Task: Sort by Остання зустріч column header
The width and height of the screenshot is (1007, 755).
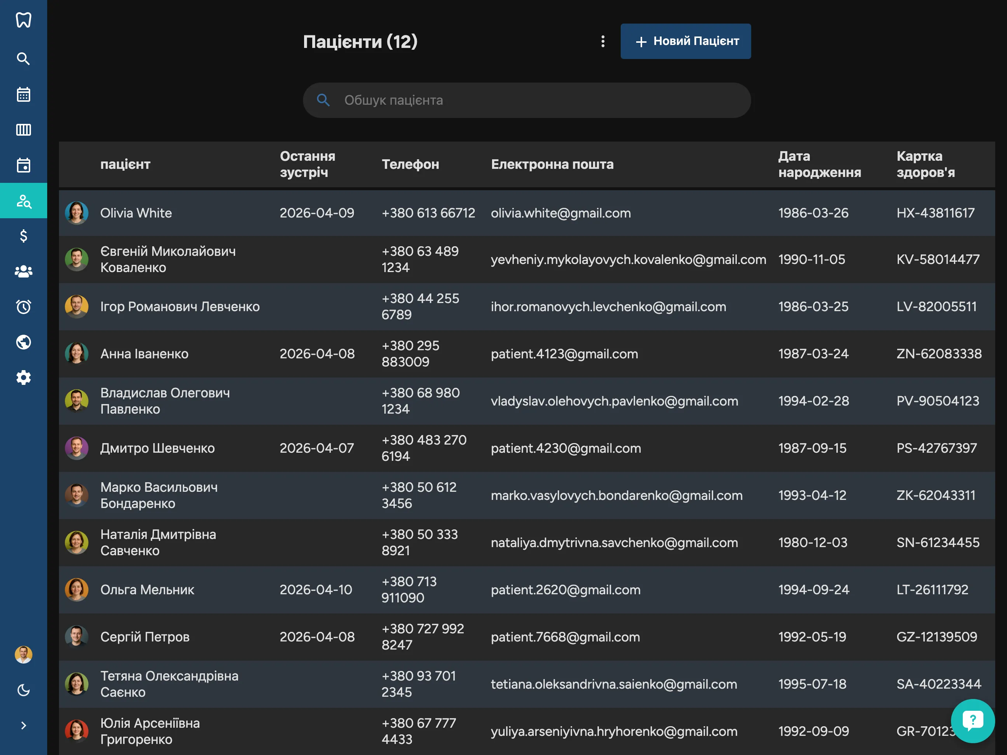Action: pyautogui.click(x=307, y=164)
